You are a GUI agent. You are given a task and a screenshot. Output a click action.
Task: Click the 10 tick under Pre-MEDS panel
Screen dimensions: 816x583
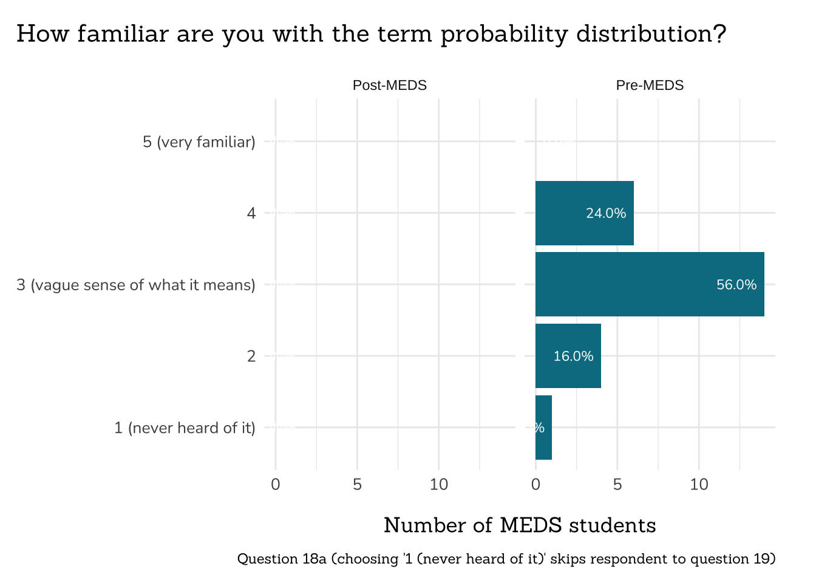point(699,485)
